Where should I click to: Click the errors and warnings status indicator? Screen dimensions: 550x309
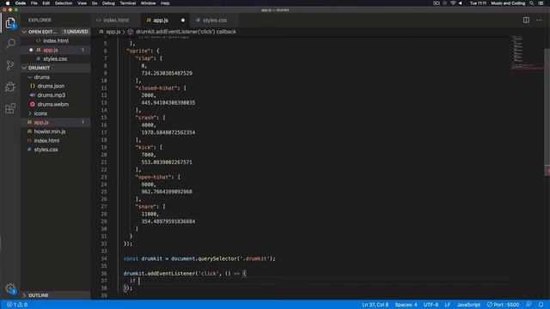pos(17,305)
